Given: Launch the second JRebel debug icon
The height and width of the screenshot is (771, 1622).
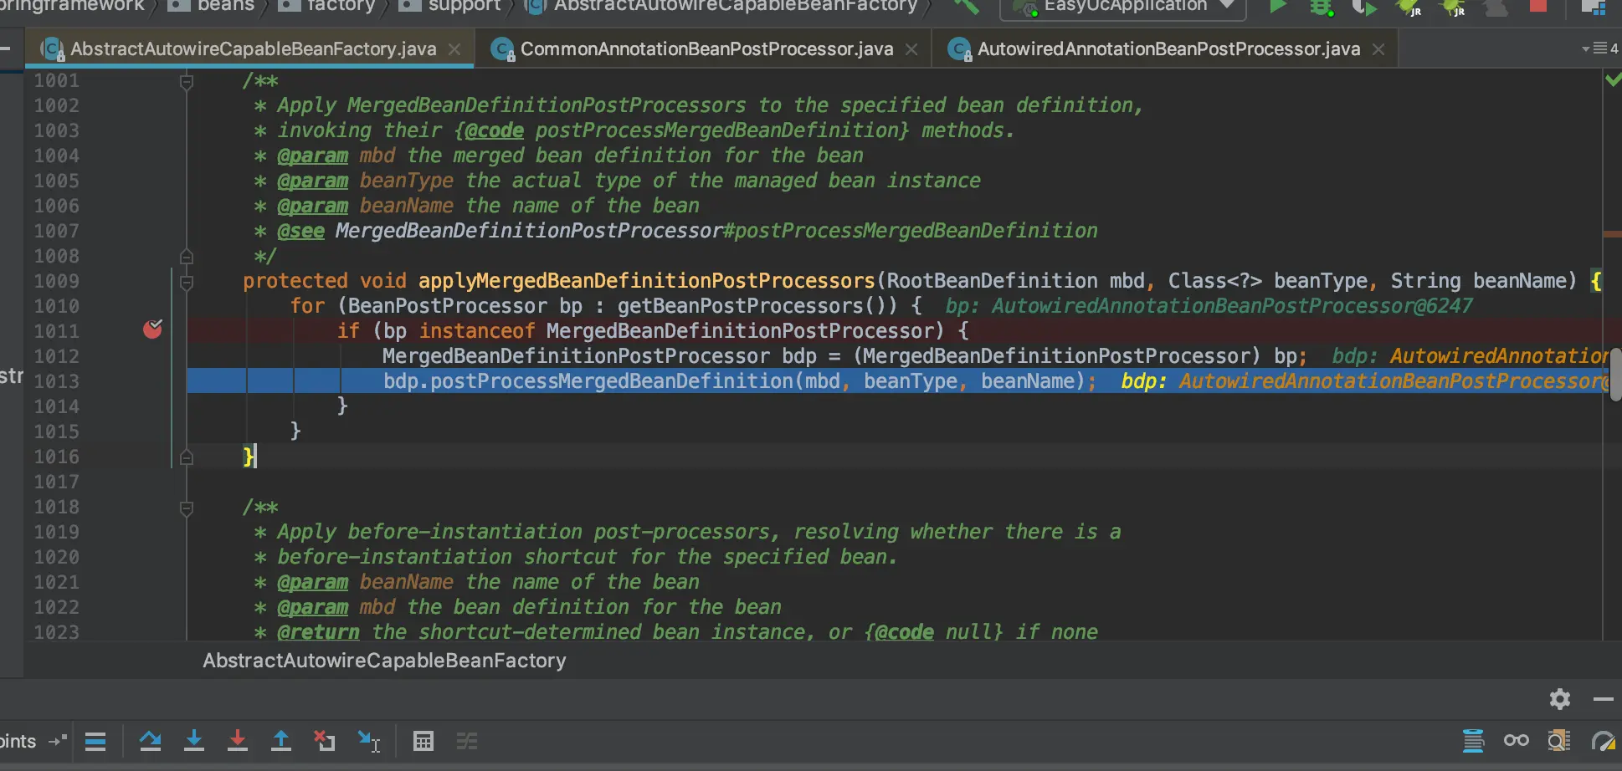Looking at the screenshot, I should click(x=1453, y=7).
